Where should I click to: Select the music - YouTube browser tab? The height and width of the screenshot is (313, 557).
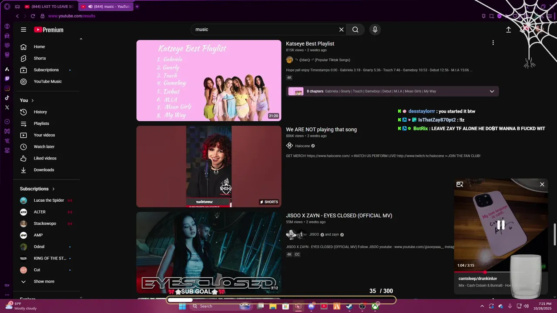click(x=106, y=7)
